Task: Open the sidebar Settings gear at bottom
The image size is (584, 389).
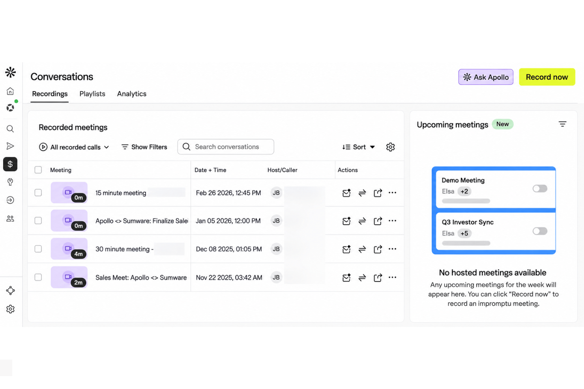Action: click(10, 309)
